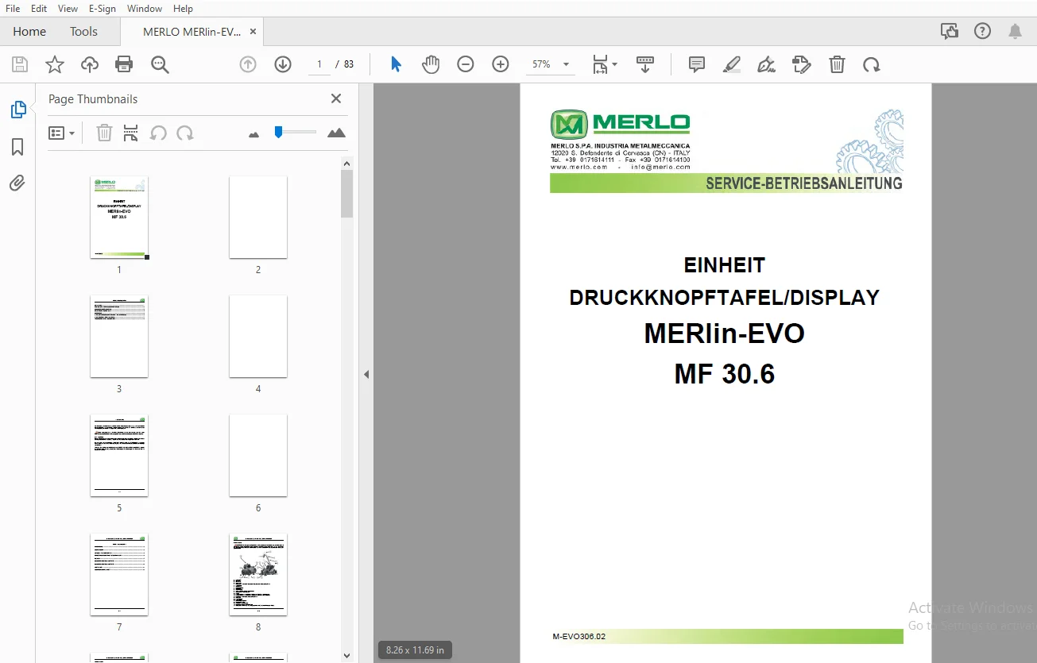Screen dimensions: 1037x663
Task: Click the cloud upload icon
Action: [x=90, y=64]
